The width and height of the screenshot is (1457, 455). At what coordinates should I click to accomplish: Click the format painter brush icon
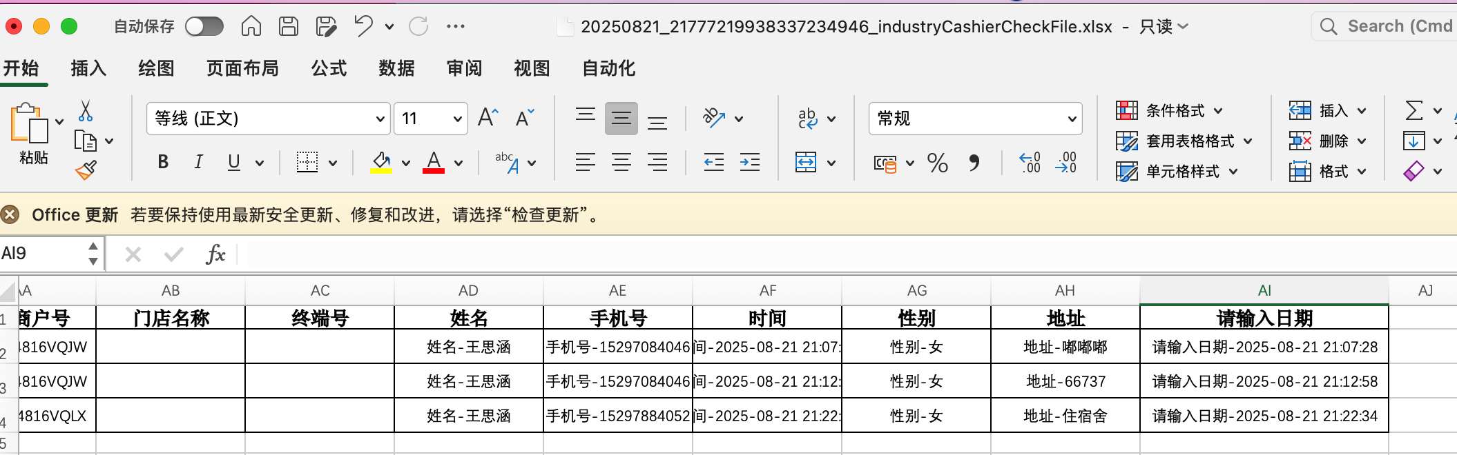pos(86,170)
